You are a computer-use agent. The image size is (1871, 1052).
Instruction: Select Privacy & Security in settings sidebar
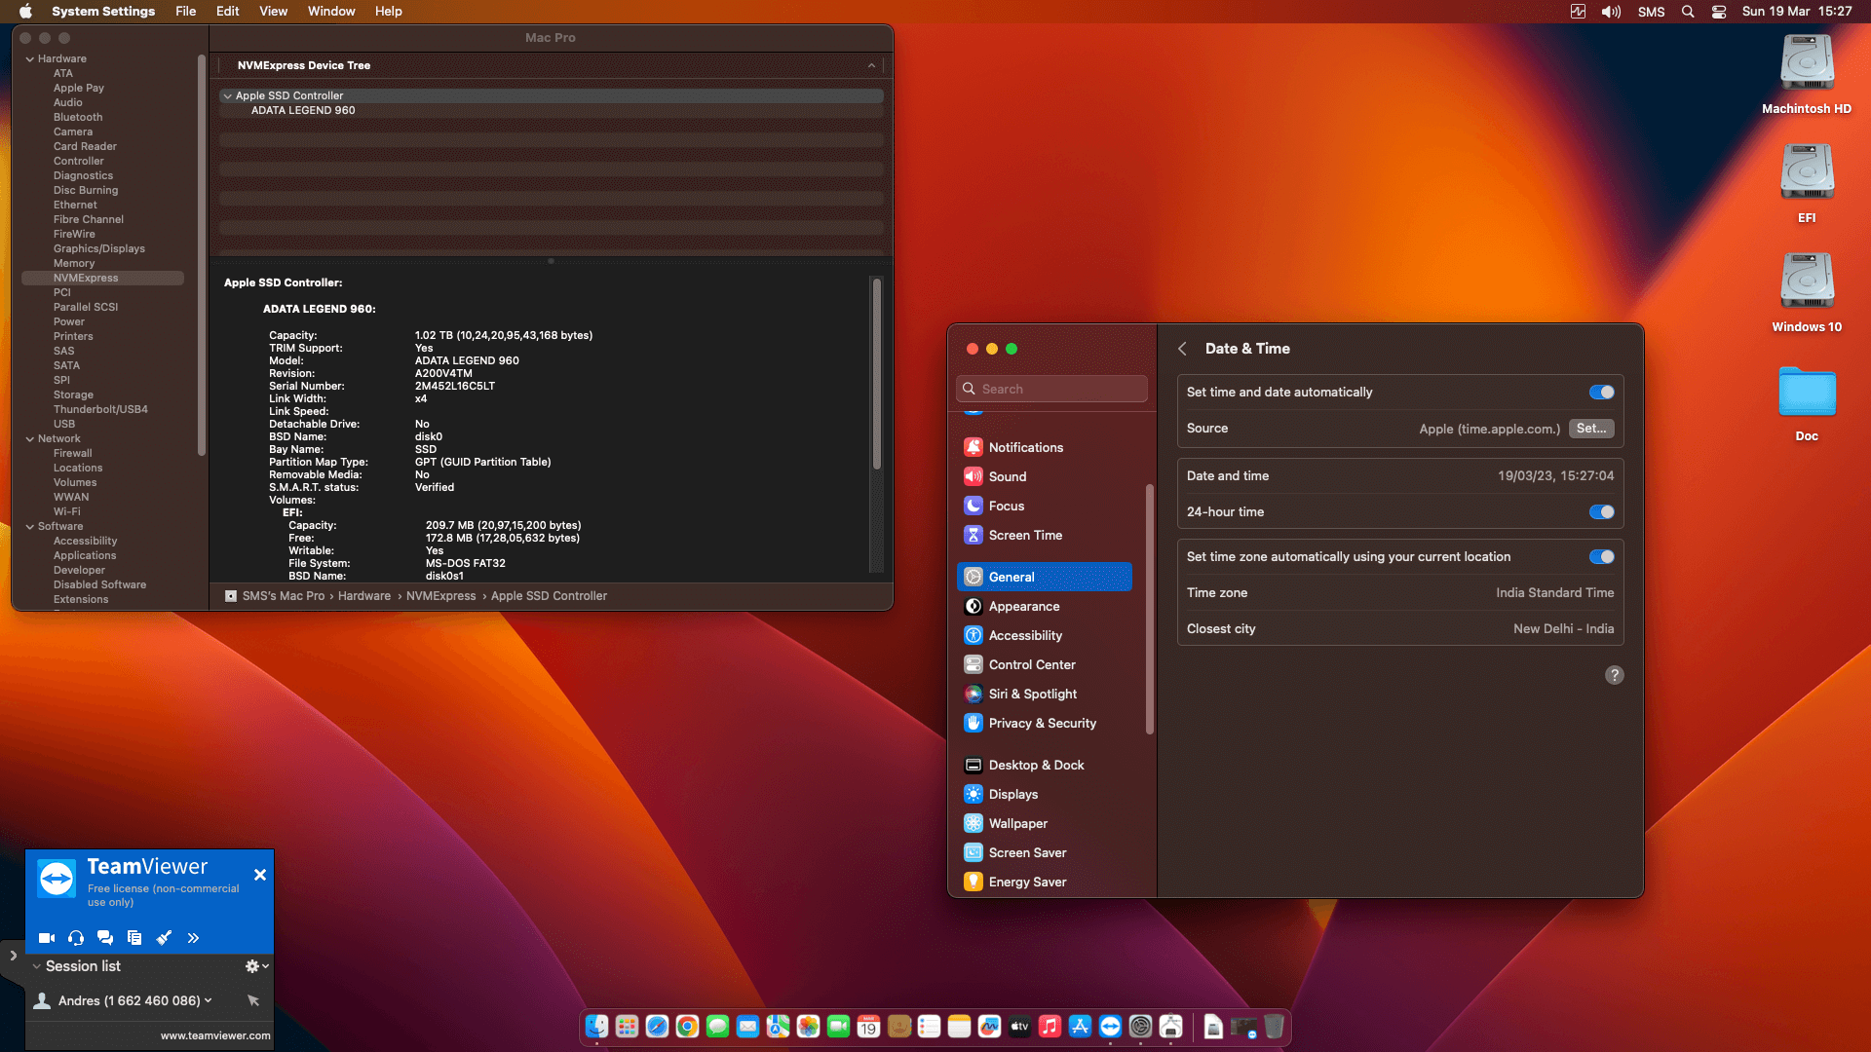pyautogui.click(x=1044, y=723)
